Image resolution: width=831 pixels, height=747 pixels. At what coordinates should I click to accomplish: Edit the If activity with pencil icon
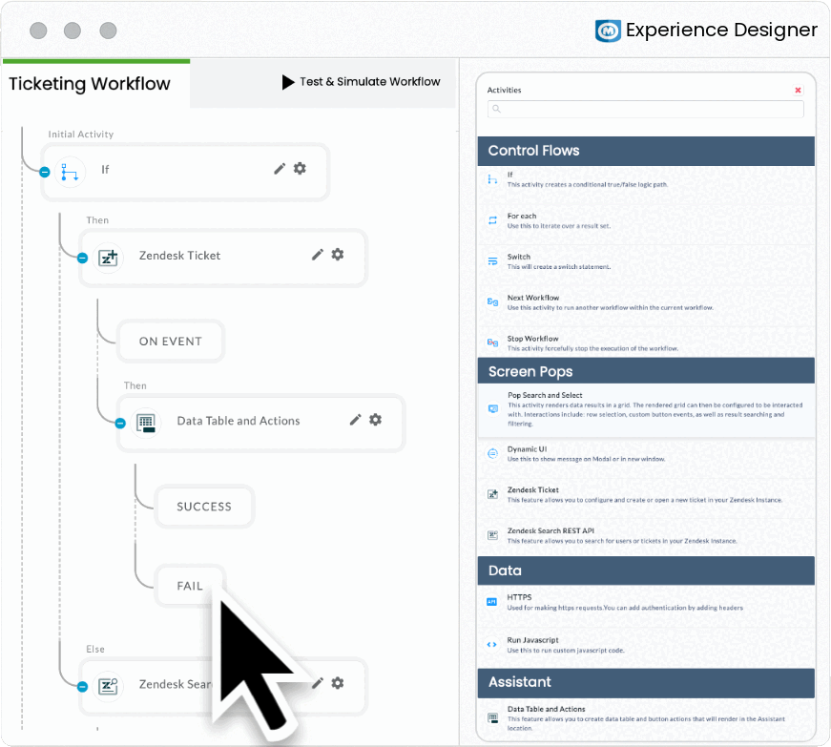click(280, 169)
